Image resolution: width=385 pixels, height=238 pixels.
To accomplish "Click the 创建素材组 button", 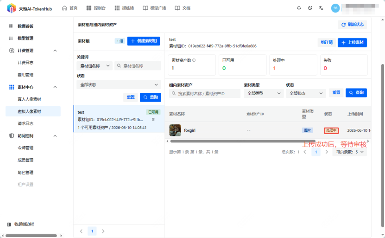I will (x=144, y=41).
